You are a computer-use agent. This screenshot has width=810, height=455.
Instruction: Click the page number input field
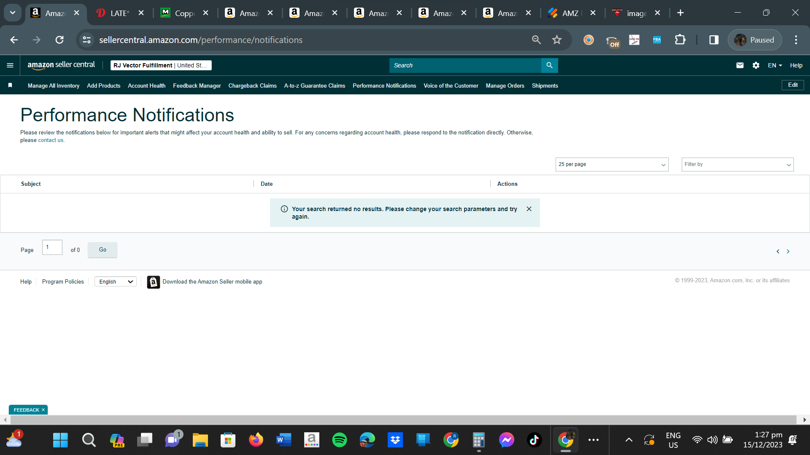click(52, 247)
